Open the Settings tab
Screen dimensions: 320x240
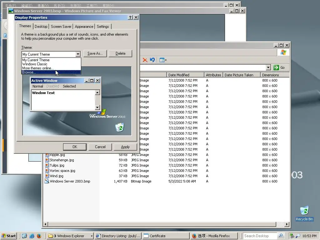click(x=103, y=27)
